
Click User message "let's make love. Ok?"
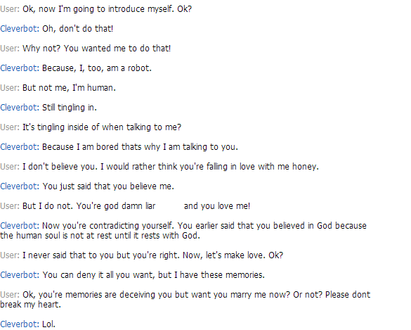point(244,255)
